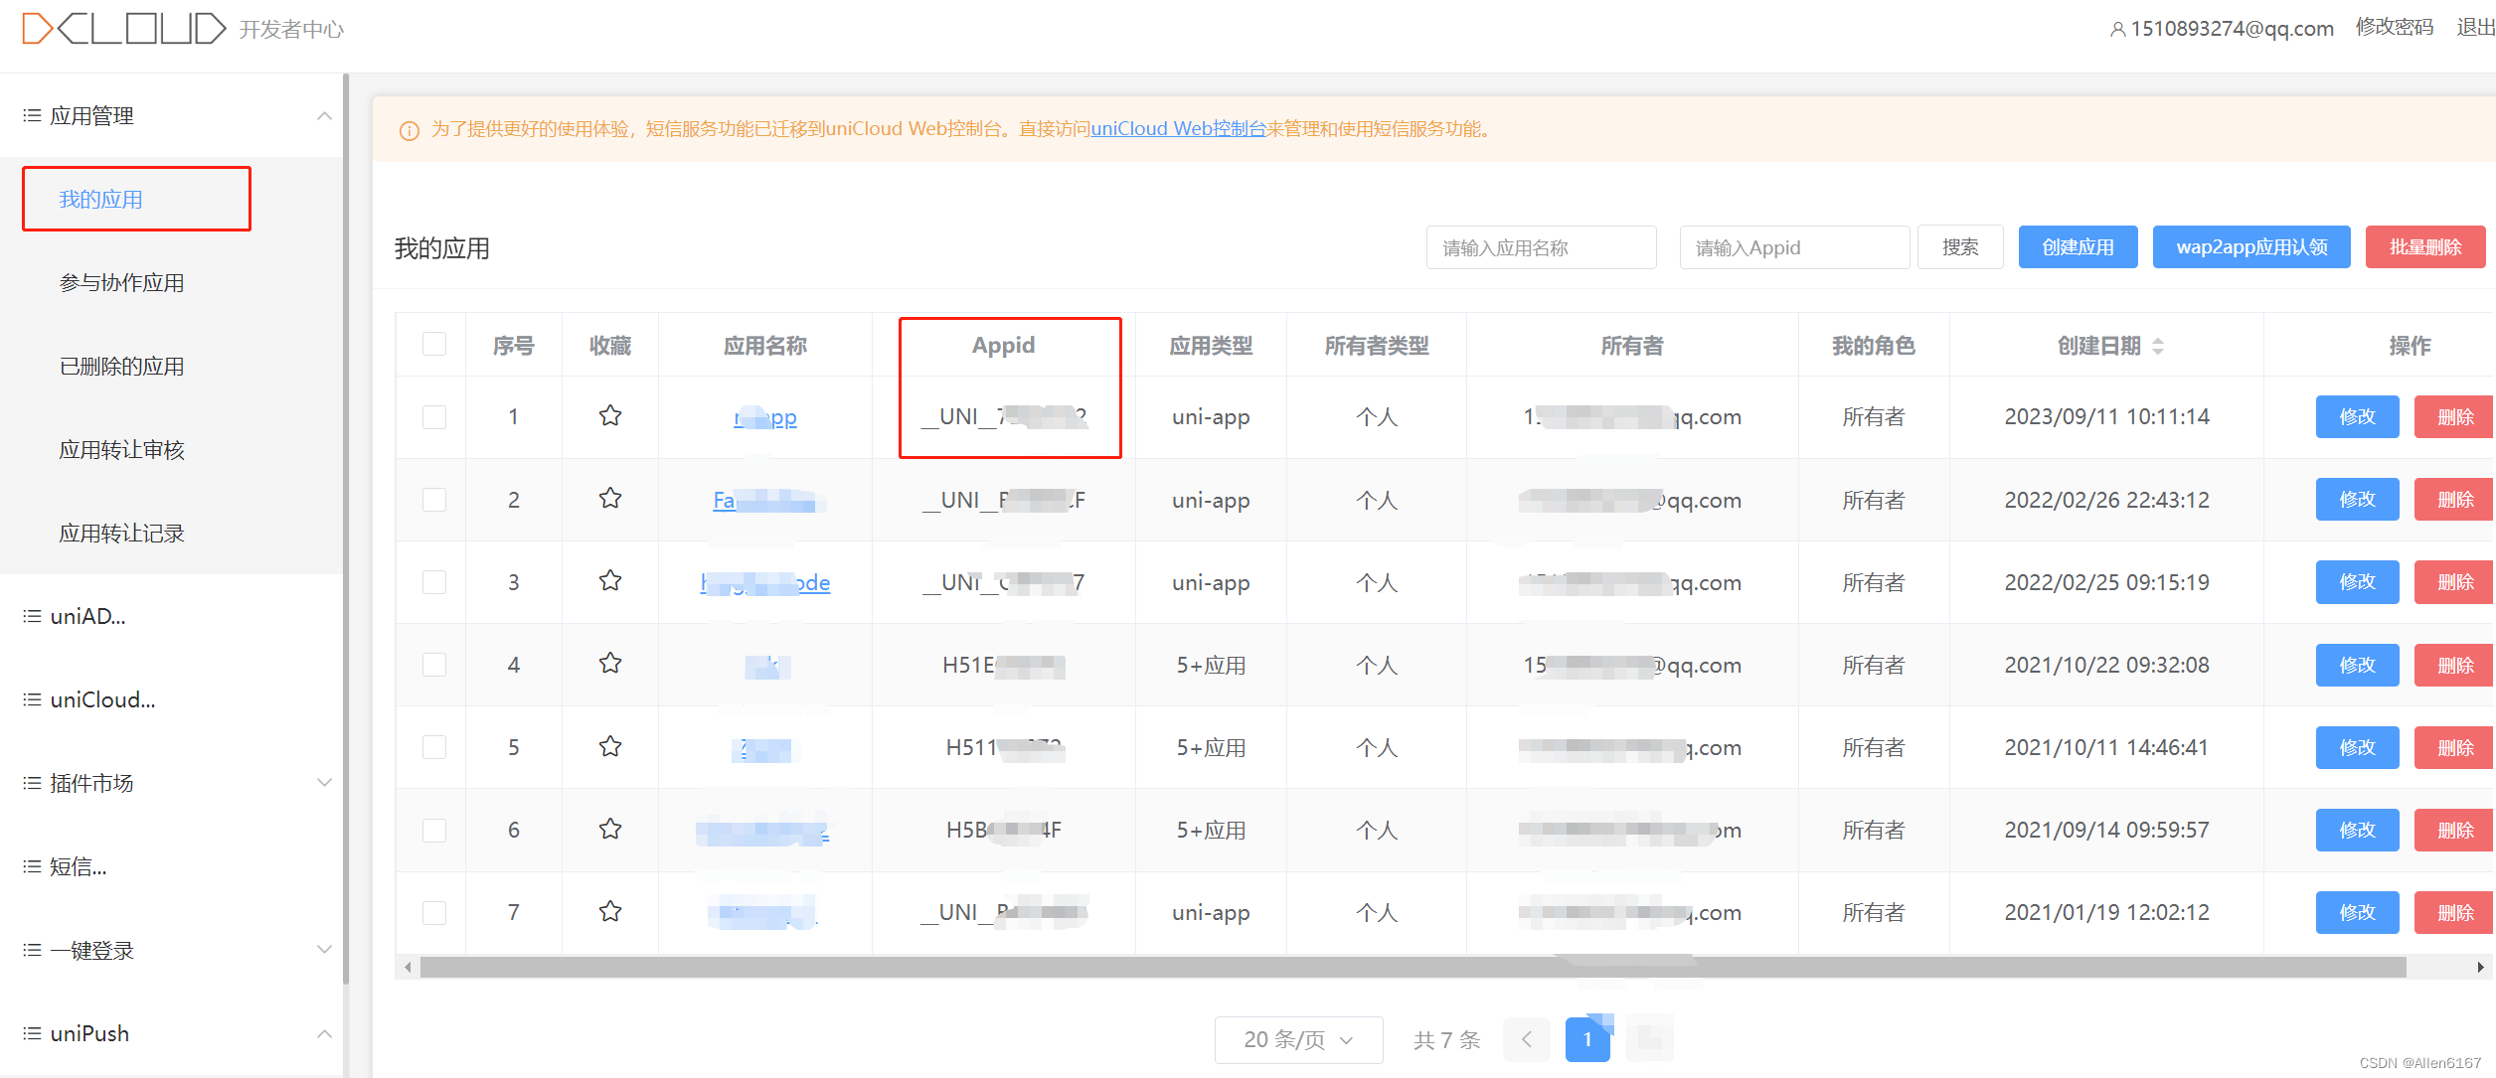Open 已删除的应用 from the sidebar

[x=120, y=366]
